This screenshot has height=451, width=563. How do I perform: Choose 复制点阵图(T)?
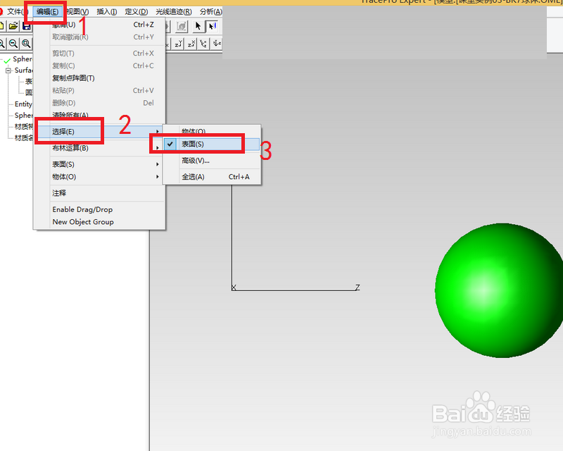click(x=99, y=78)
